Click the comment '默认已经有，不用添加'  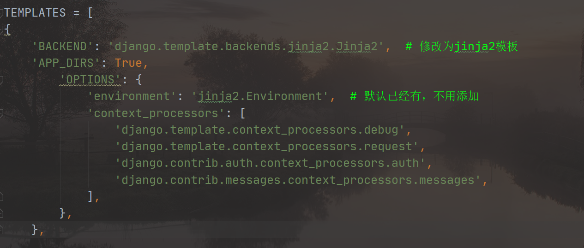(415, 96)
